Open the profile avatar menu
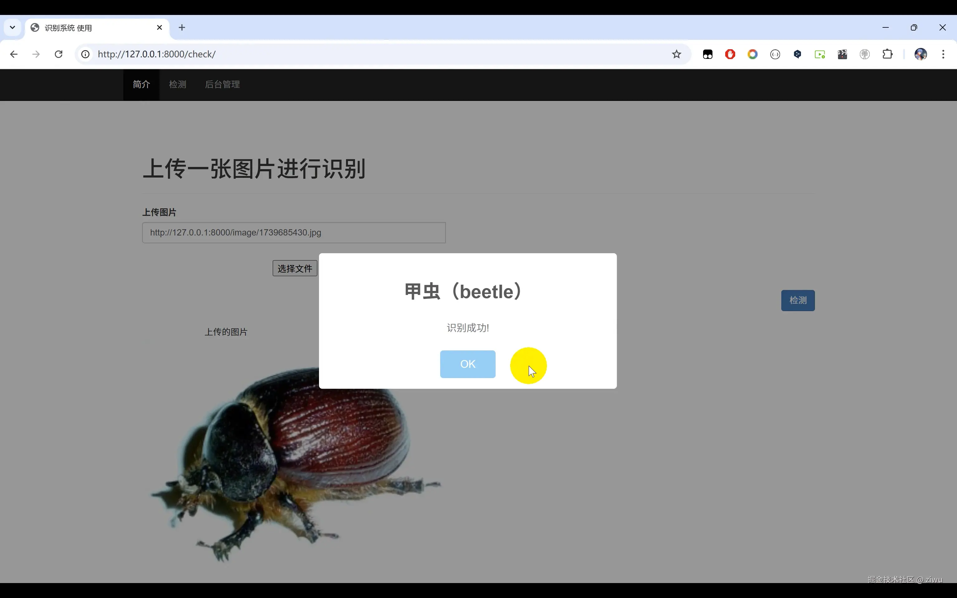This screenshot has width=957, height=598. pyautogui.click(x=921, y=54)
